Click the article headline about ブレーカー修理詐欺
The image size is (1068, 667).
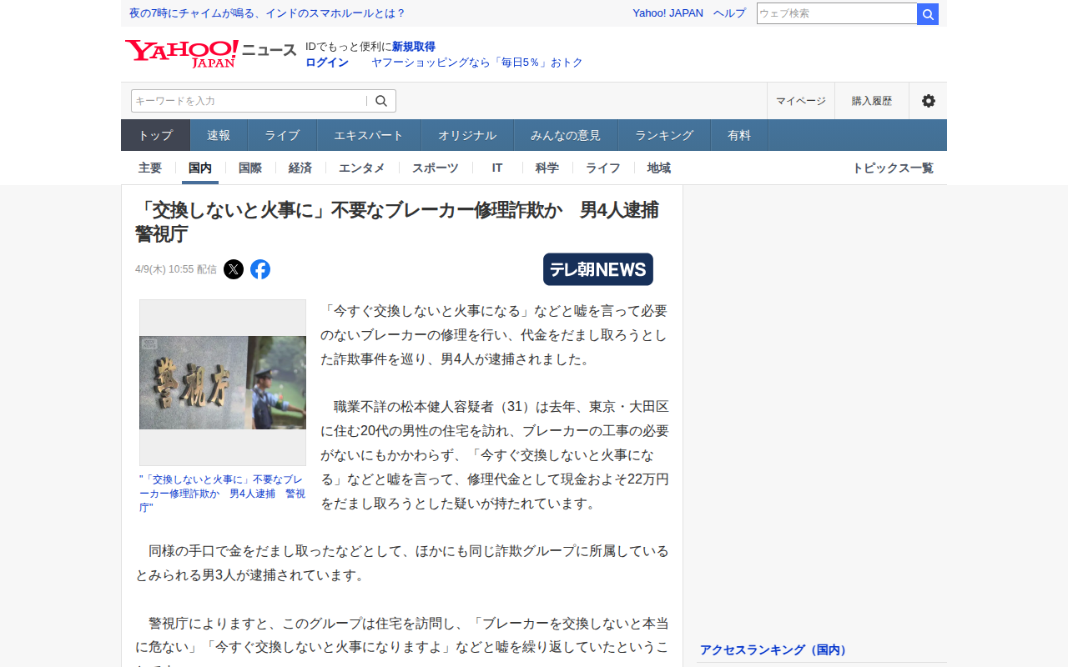pos(397,222)
